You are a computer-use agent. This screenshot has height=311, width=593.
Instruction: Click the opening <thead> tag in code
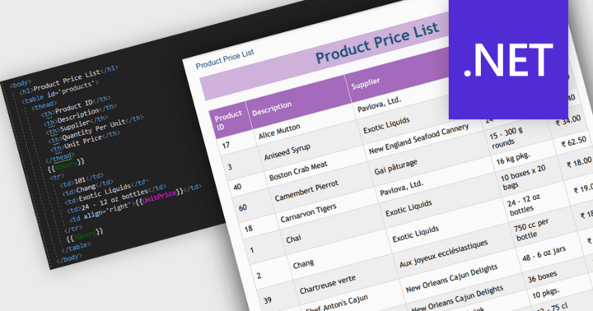[x=44, y=105]
